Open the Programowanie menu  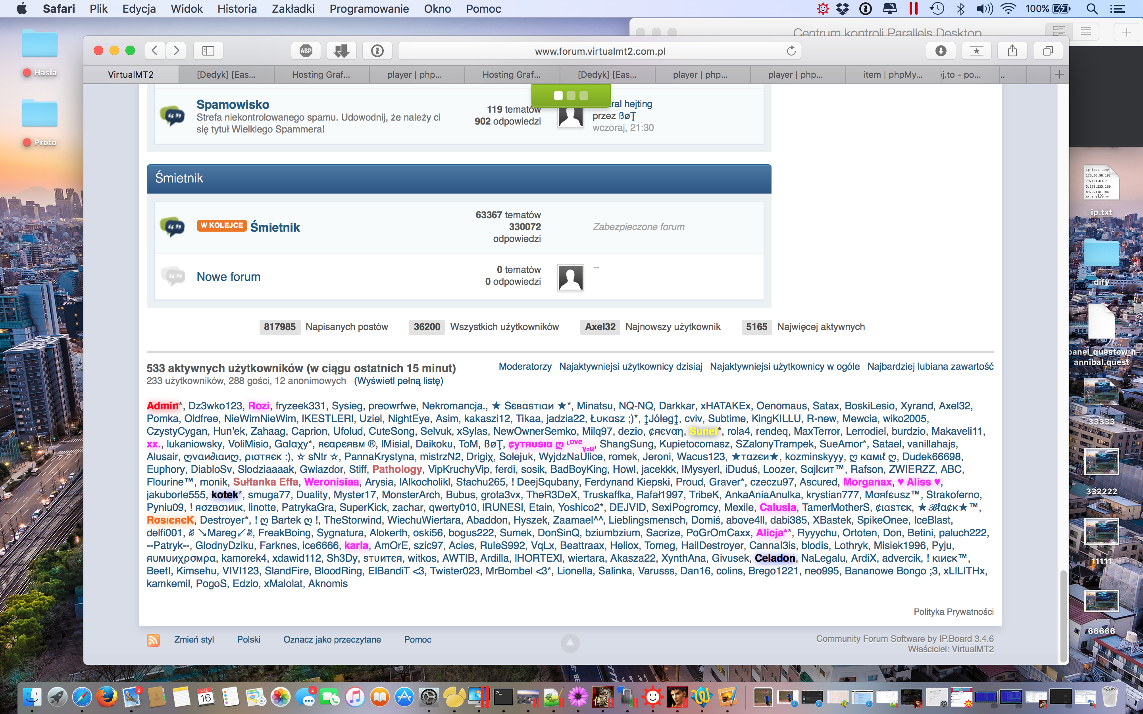pyautogui.click(x=369, y=8)
